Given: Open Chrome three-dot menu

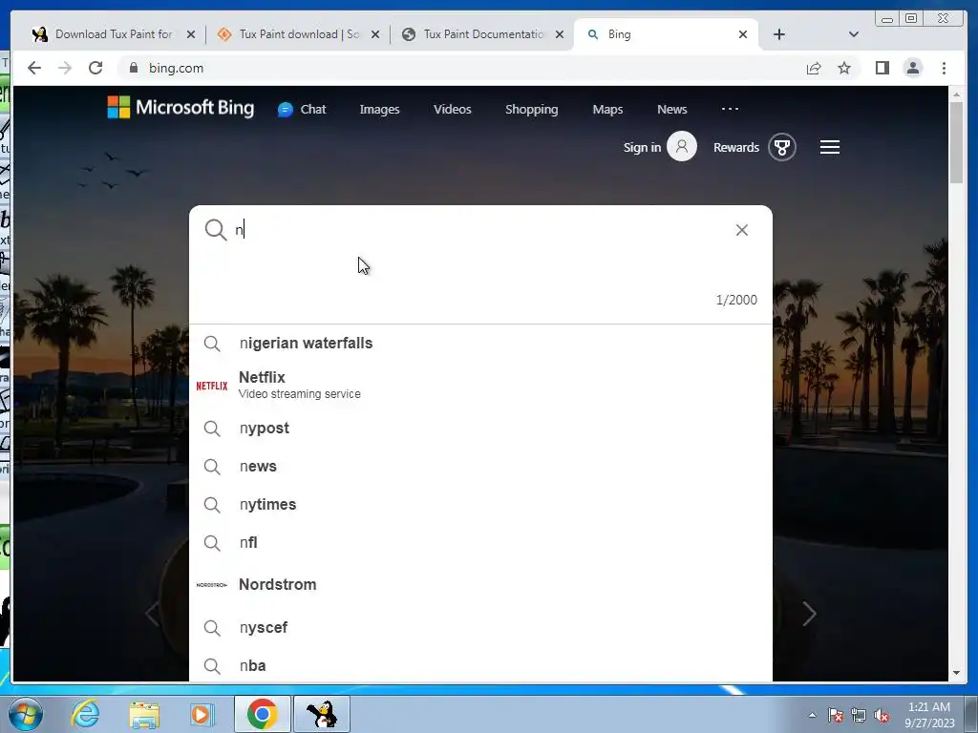Looking at the screenshot, I should (944, 68).
